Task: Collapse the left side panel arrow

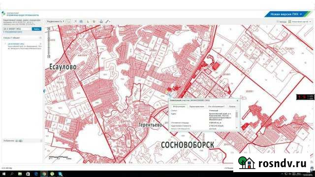Action: pyautogui.click(x=44, y=91)
